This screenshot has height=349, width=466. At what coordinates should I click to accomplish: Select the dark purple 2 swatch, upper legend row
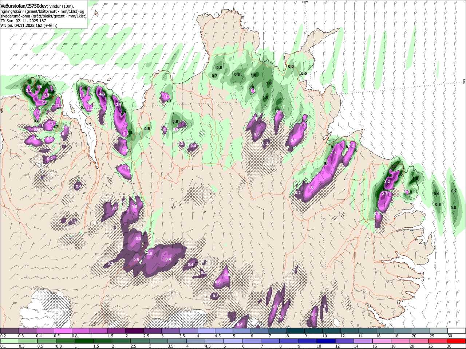coord(134,330)
